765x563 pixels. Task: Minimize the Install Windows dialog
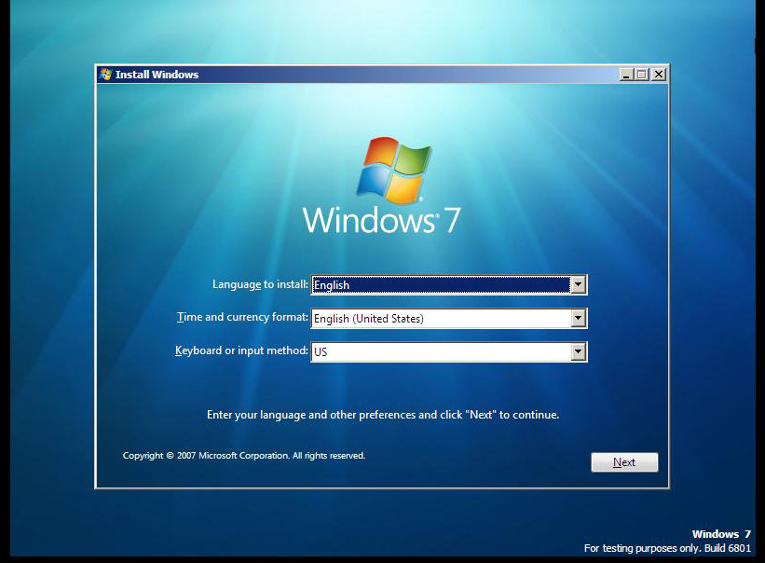pos(626,75)
